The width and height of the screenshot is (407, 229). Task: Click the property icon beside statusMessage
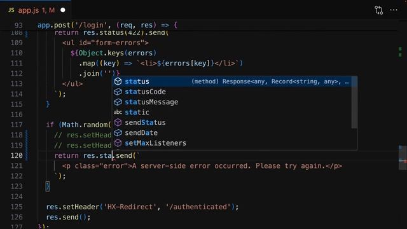coord(118,102)
